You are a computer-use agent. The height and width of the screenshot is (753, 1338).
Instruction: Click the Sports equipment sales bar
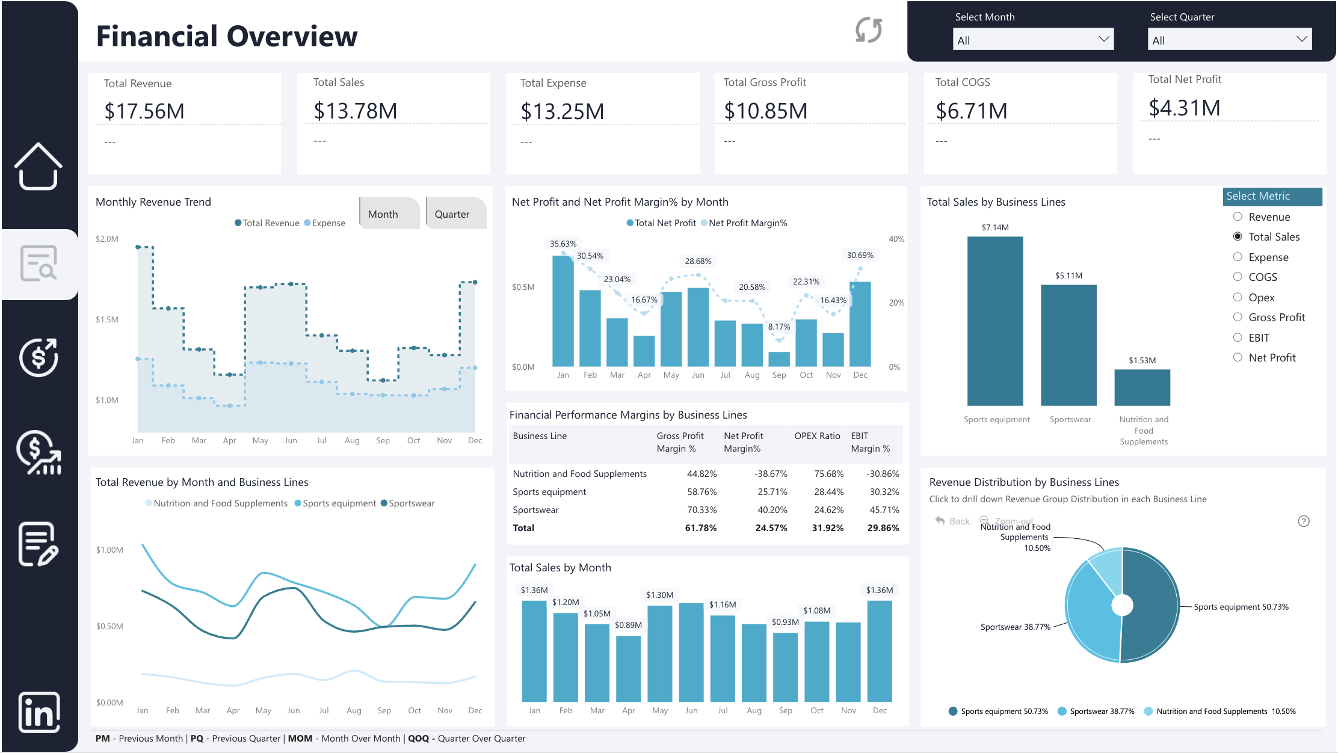point(995,321)
